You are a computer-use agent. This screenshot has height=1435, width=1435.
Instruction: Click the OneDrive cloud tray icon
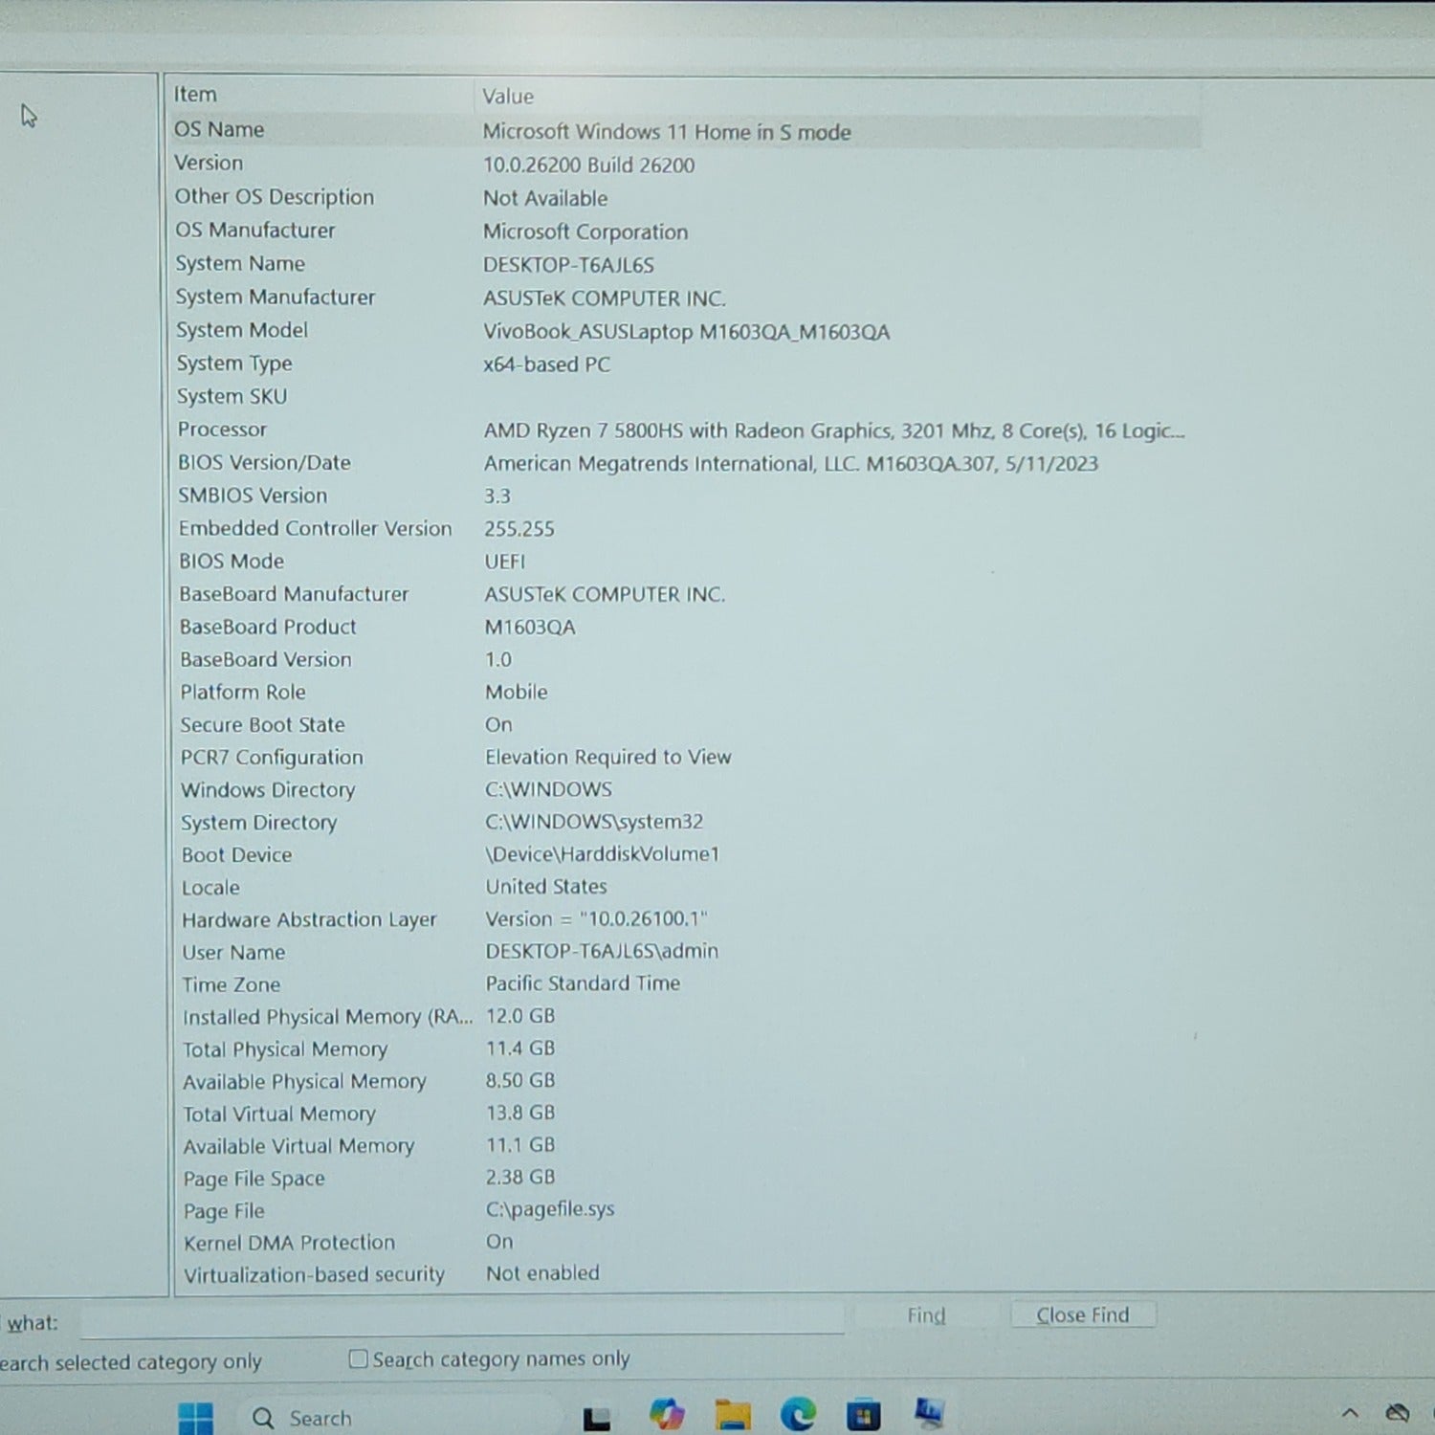1397,1413
